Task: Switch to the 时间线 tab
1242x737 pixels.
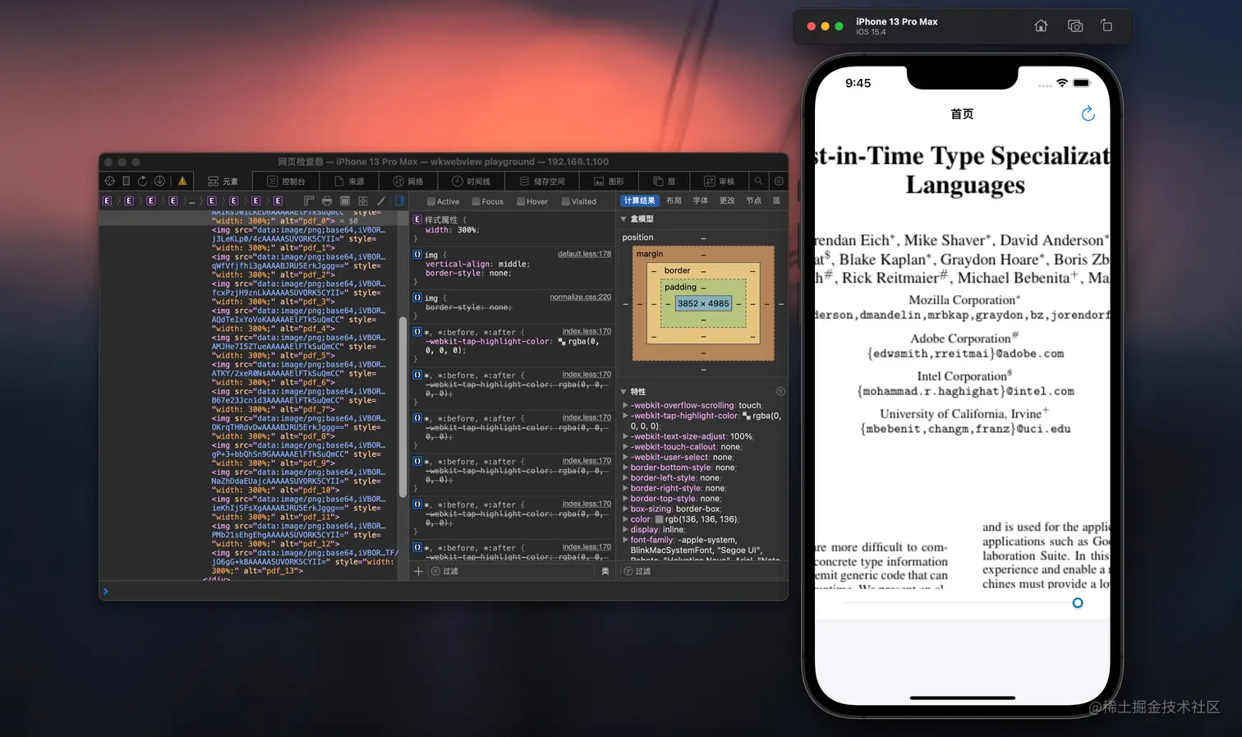Action: pyautogui.click(x=471, y=181)
